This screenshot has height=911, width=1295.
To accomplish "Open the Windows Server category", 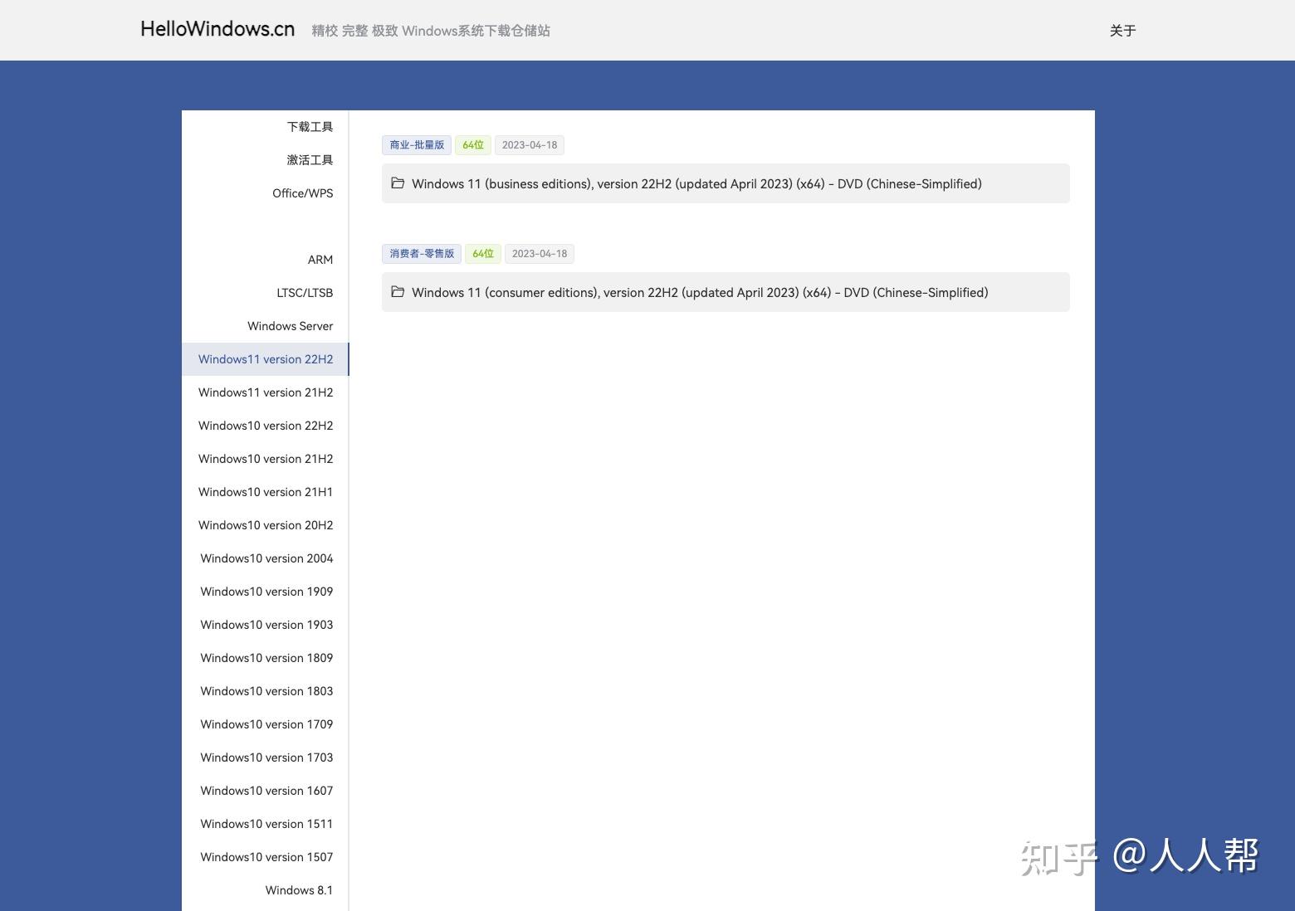I will 290,325.
